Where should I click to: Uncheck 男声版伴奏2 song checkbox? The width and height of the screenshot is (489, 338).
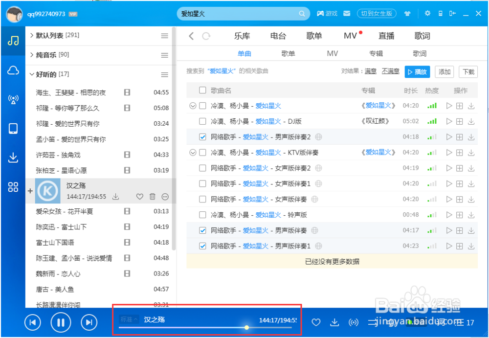point(202,136)
